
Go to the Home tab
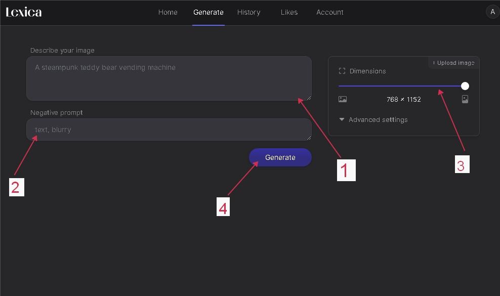click(168, 12)
